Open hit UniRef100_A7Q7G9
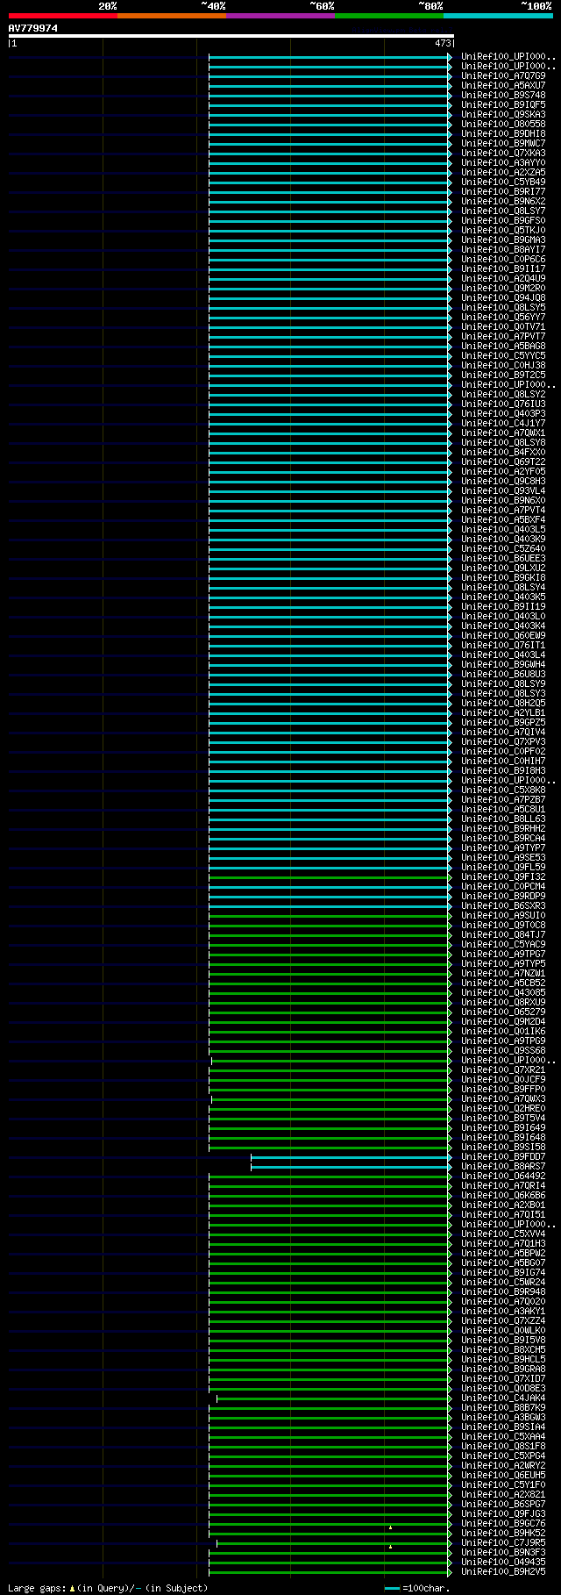Image resolution: width=561 pixels, height=1595 pixels. (x=503, y=76)
